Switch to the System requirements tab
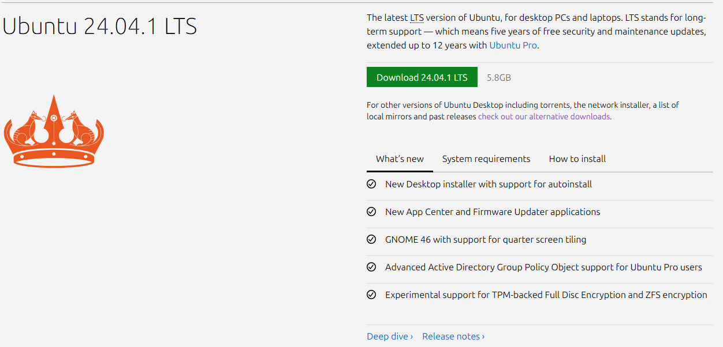Viewport: 723px width, 347px height. [x=486, y=159]
